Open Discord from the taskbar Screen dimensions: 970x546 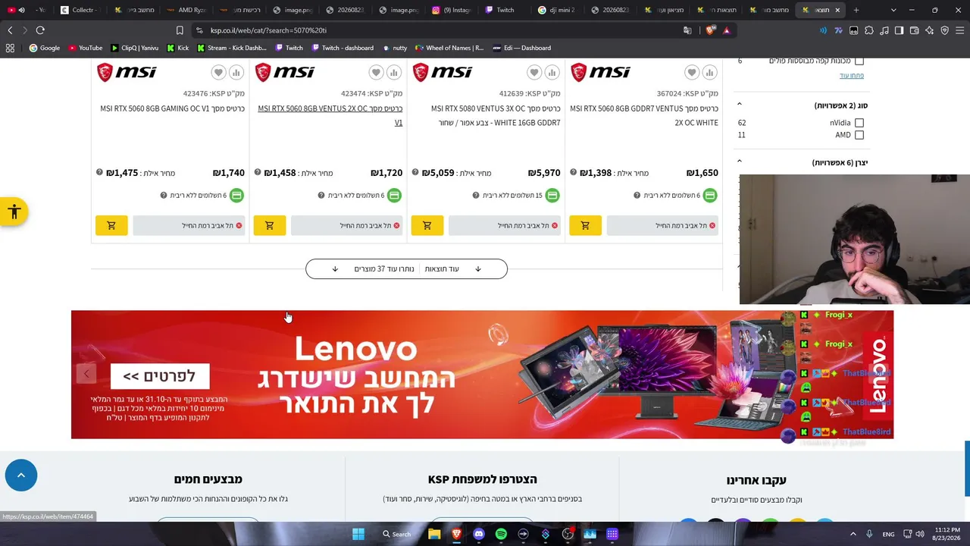[x=478, y=534]
